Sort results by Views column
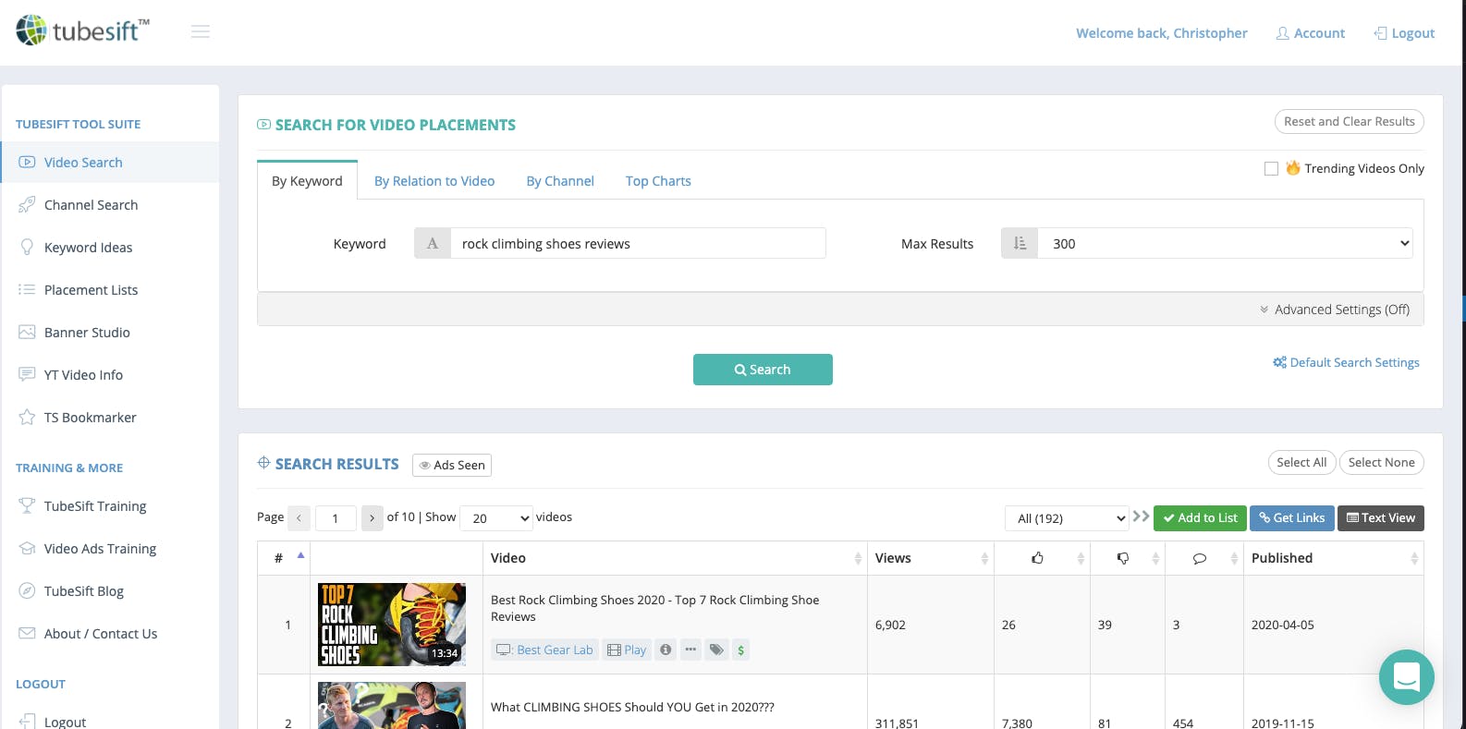This screenshot has height=729, width=1466. [931, 558]
